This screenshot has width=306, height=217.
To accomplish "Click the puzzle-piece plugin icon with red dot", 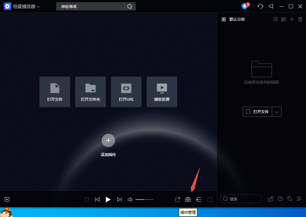I will pyautogui.click(x=177, y=200).
